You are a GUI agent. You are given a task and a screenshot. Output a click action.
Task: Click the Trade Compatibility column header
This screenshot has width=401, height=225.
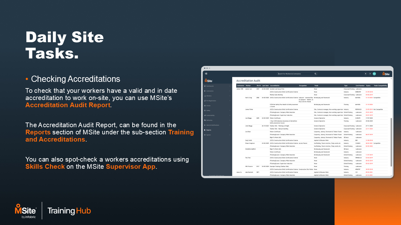[x=380, y=85]
